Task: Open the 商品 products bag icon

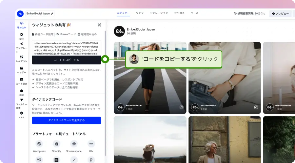Action: click(x=22, y=91)
